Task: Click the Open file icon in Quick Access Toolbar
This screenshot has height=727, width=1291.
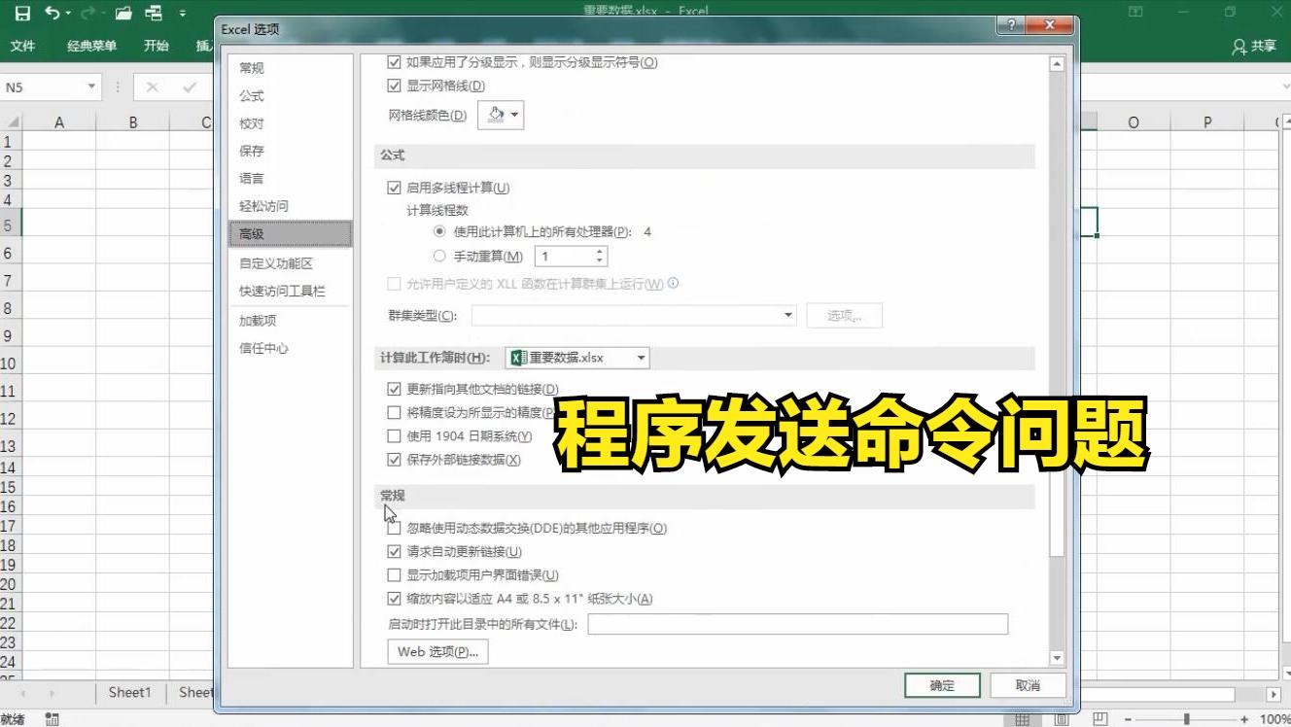Action: (122, 12)
